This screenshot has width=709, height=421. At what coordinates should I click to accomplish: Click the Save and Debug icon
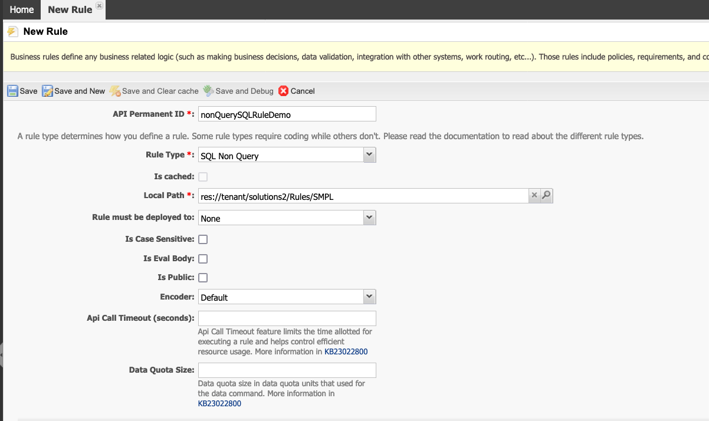click(x=208, y=91)
